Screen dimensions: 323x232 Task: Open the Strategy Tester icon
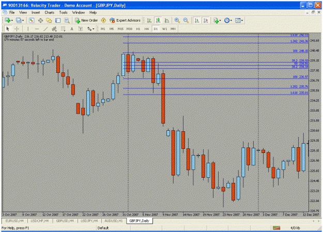pyautogui.click(x=67, y=20)
